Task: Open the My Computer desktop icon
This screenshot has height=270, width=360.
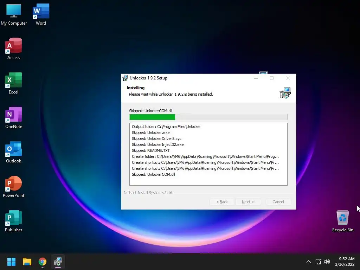Action: coord(14,14)
